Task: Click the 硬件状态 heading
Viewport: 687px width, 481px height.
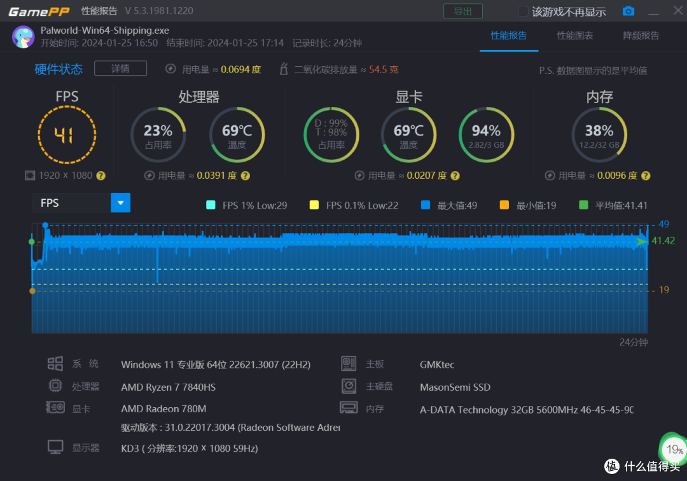Action: (59, 69)
